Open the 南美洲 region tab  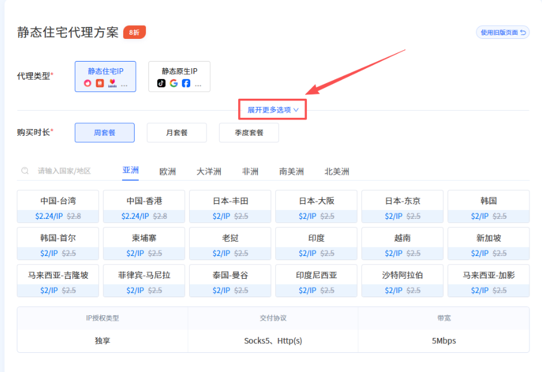[x=291, y=172]
